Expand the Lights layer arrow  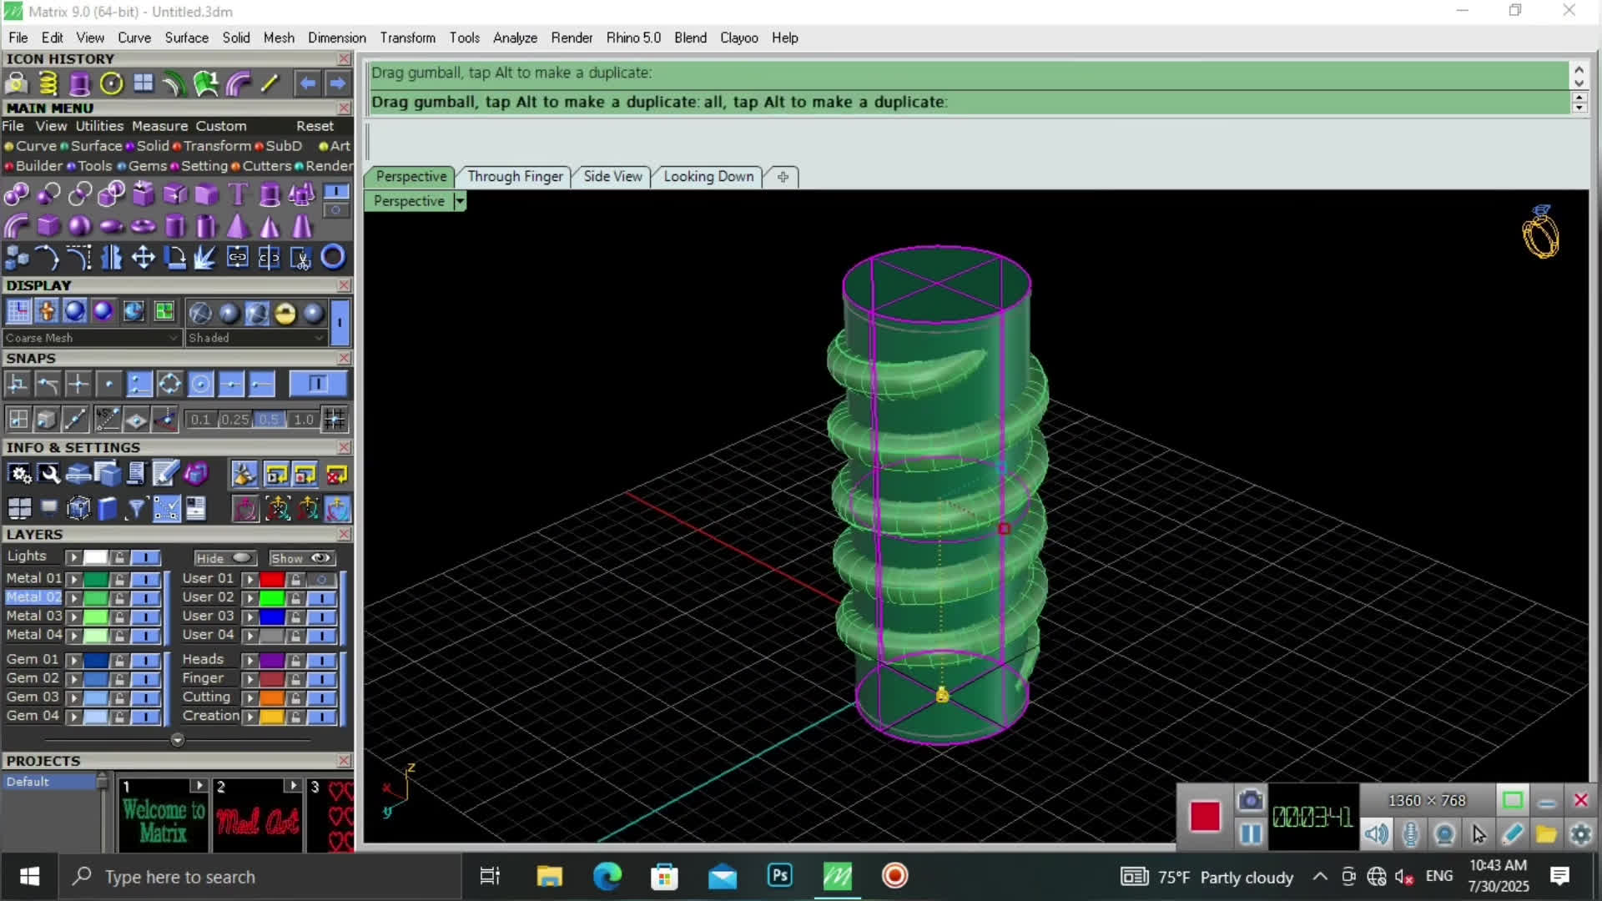73,557
